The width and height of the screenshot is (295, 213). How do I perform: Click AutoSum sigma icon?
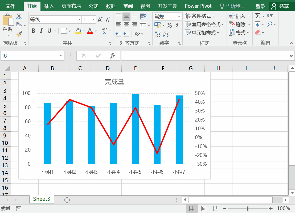(257, 16)
